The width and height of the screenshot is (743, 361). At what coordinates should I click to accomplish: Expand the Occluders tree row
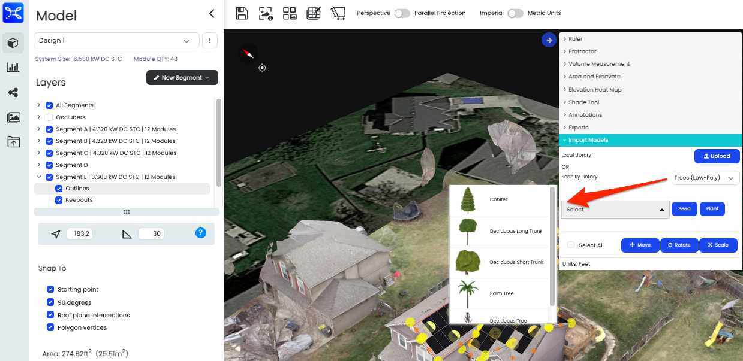(39, 117)
